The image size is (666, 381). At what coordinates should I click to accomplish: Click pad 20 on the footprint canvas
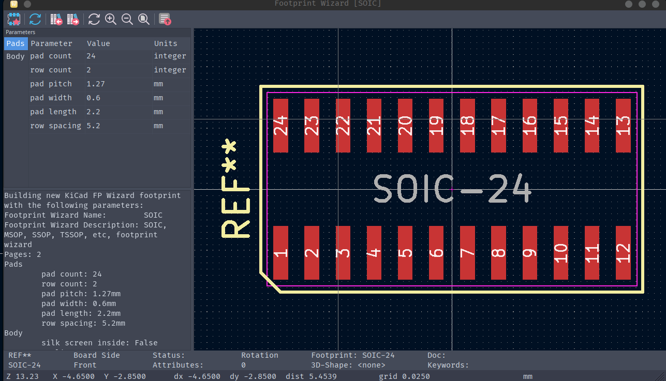pos(405,126)
